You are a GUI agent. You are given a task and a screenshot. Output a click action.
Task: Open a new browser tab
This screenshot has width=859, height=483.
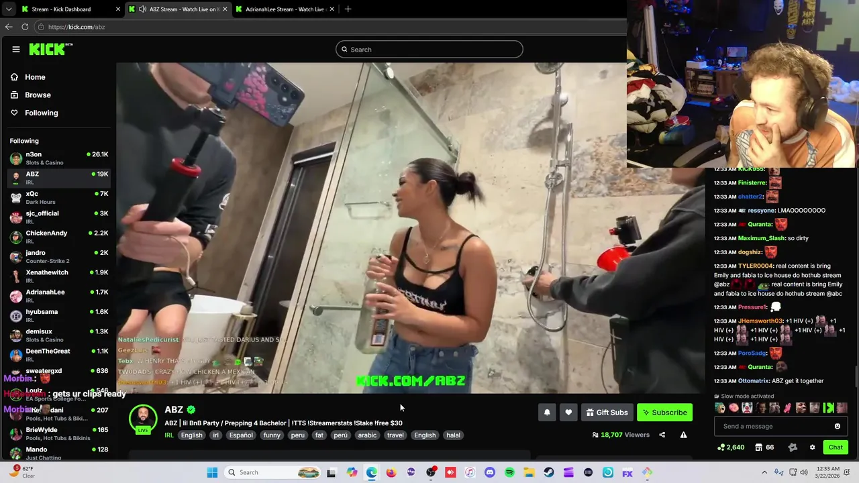(348, 9)
